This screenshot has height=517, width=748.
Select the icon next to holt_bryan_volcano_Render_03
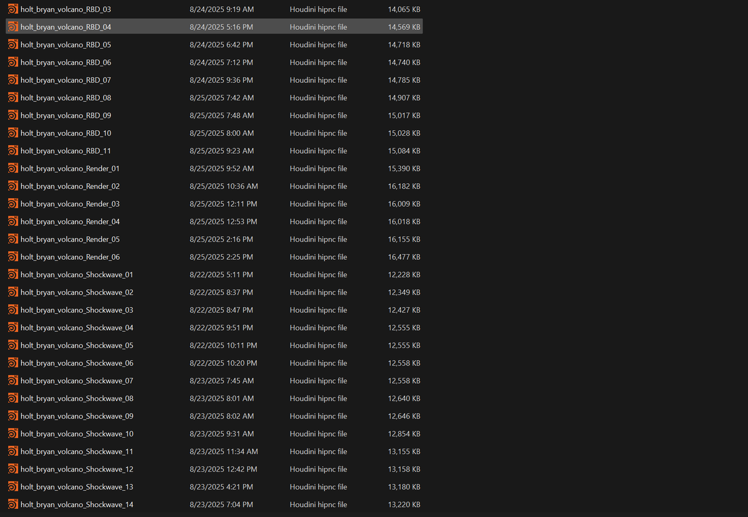click(x=13, y=204)
